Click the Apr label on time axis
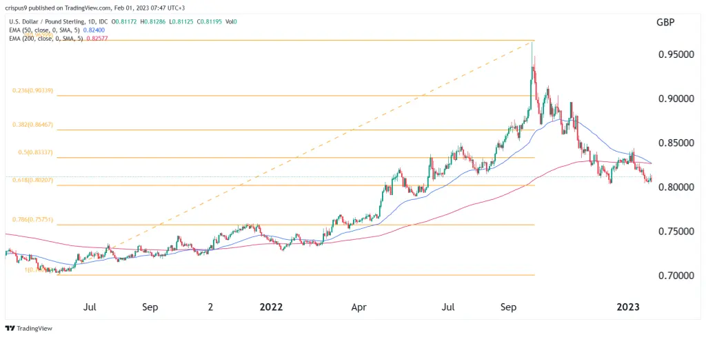The height and width of the screenshot is (337, 706). [359, 308]
